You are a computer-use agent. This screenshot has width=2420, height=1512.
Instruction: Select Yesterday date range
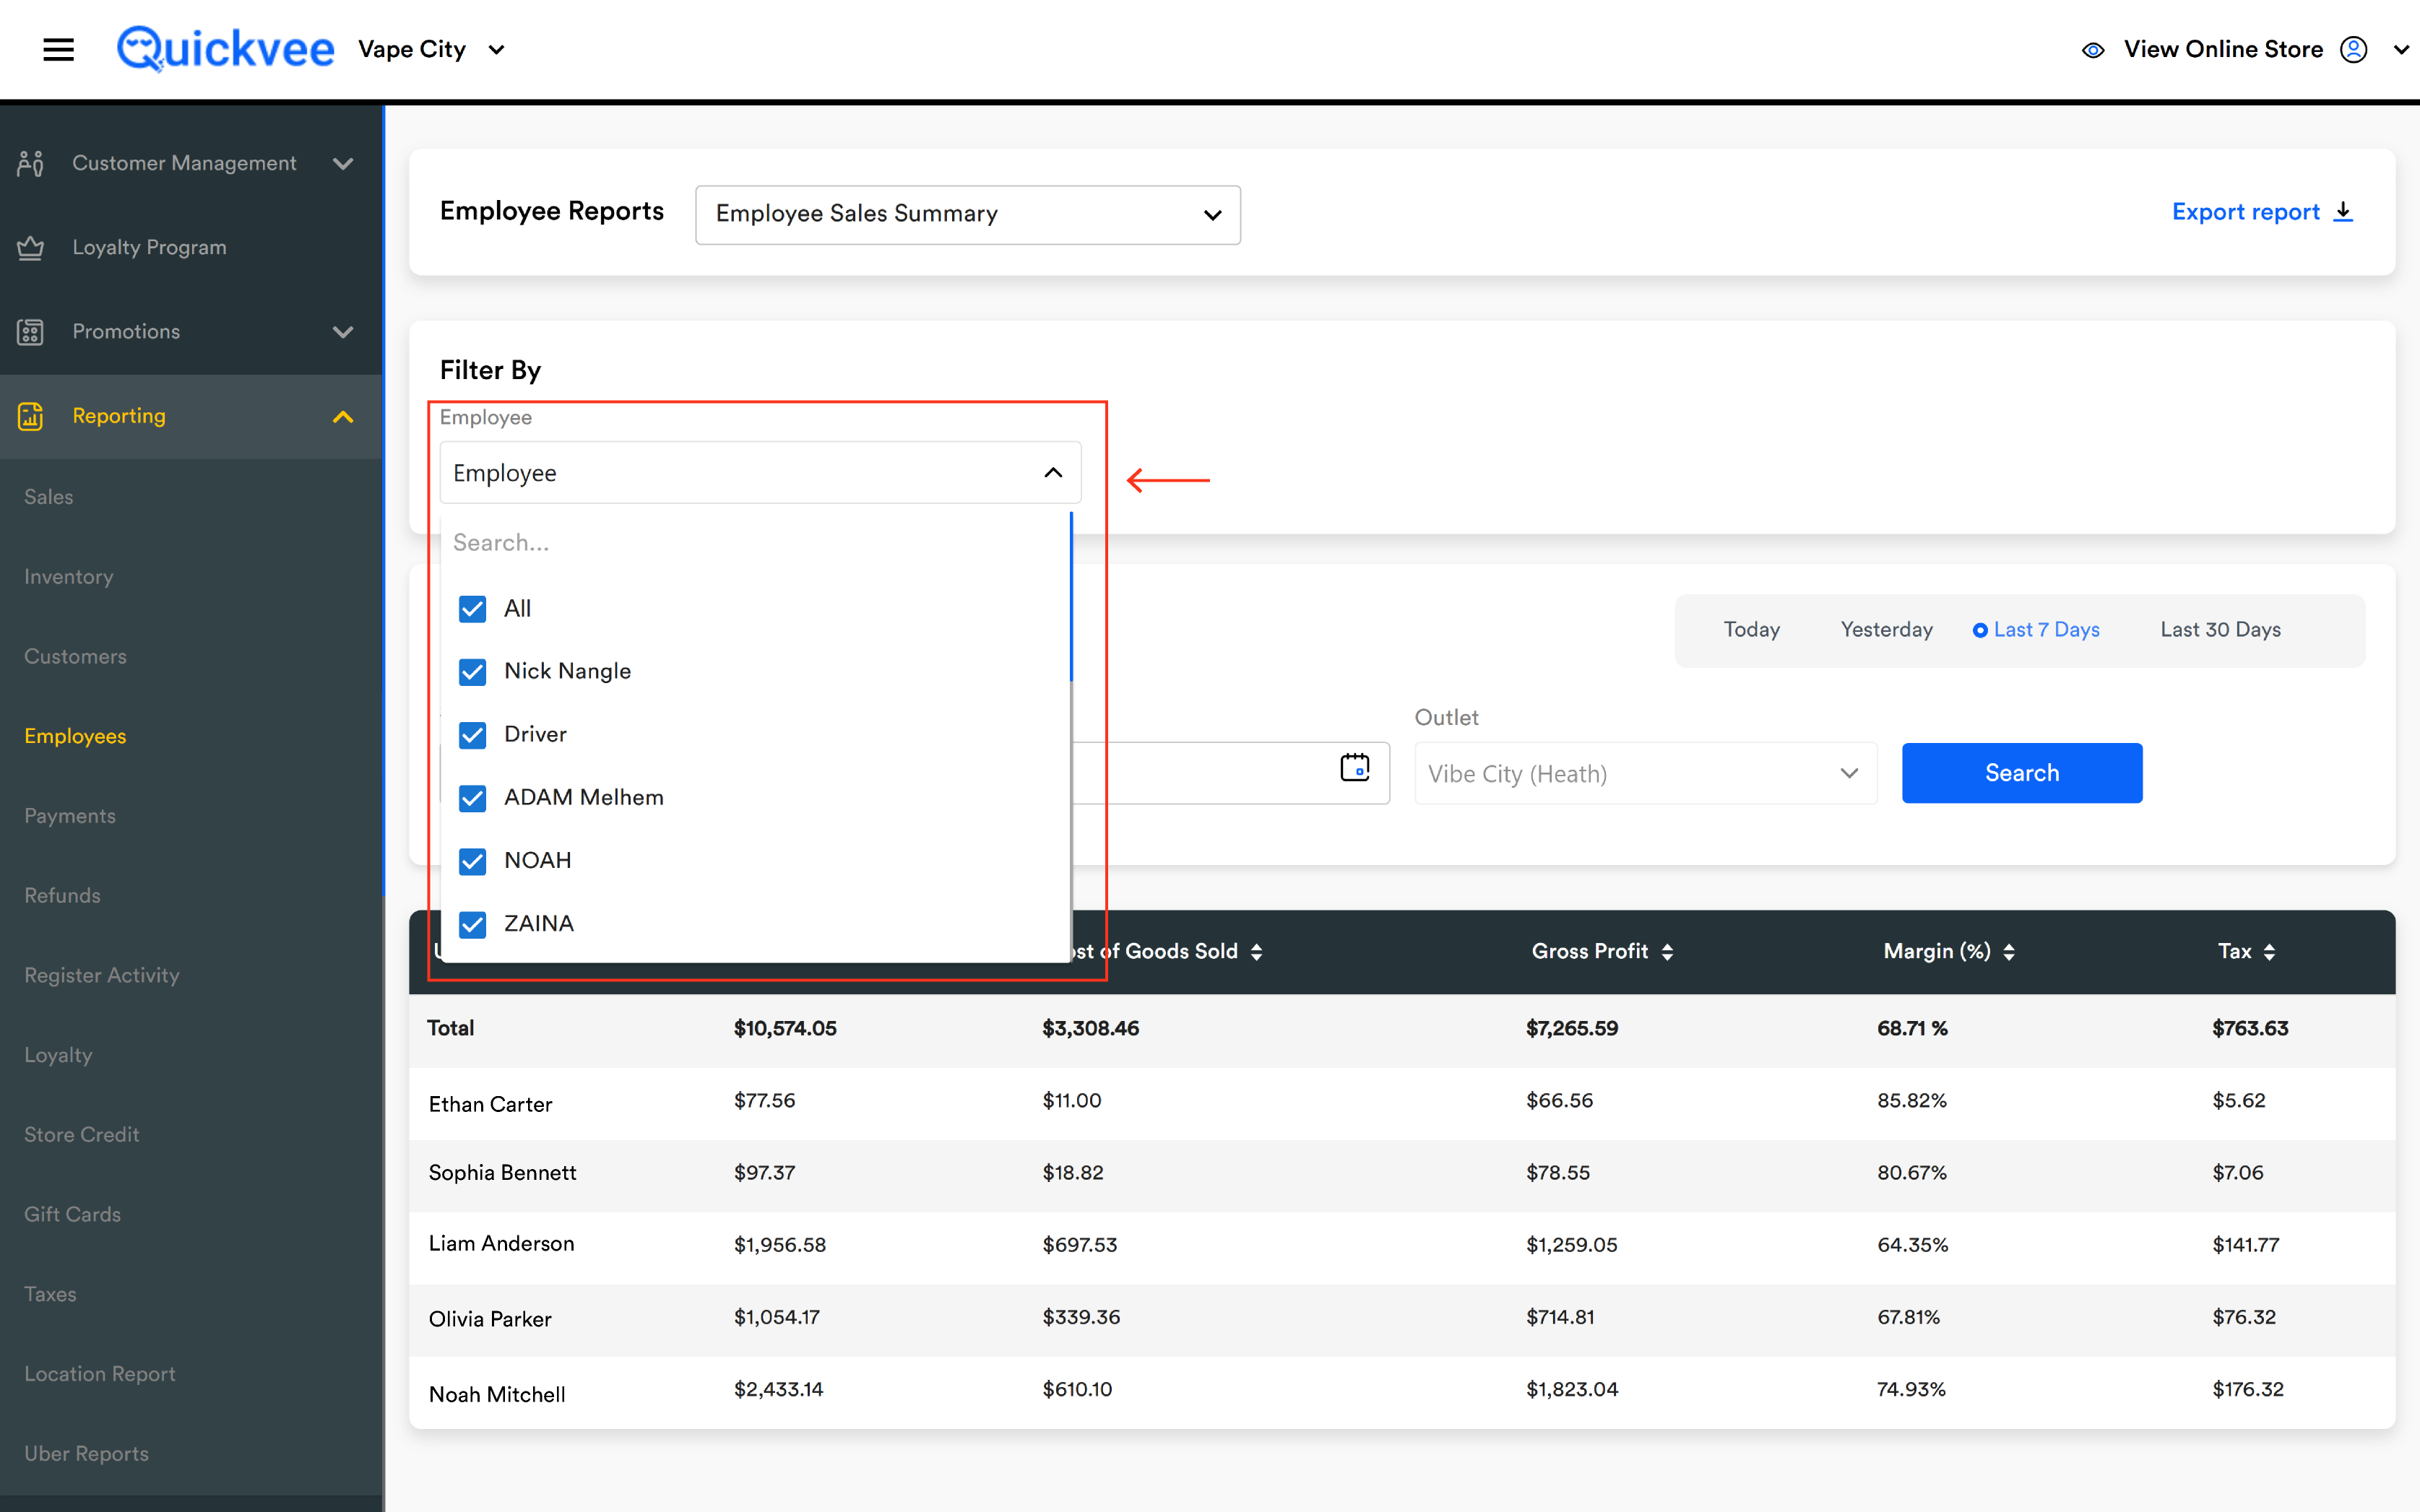(1885, 630)
